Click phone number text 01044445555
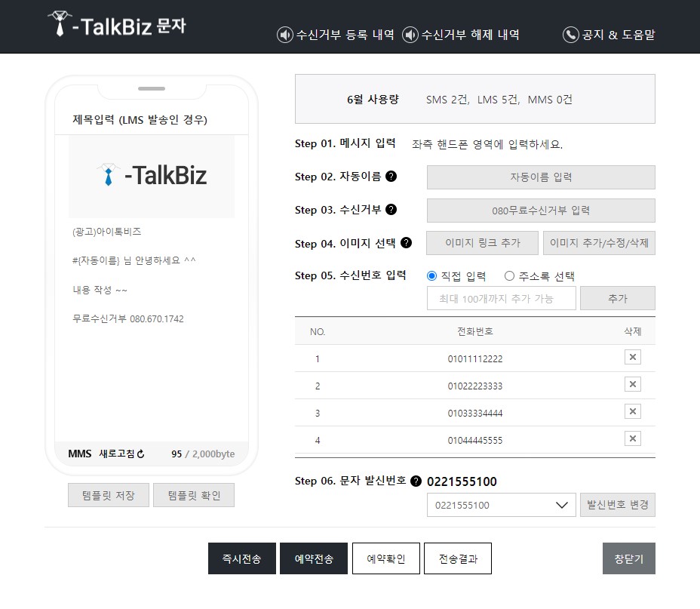 [x=475, y=441]
